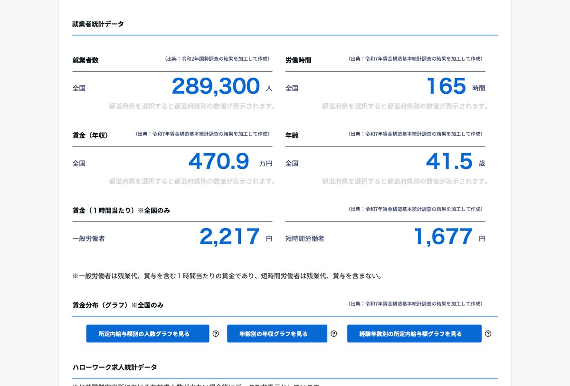Screen dimensions: 570x386
Task: Select the ハローワーク求人統計データ heading
Action: tap(114, 367)
